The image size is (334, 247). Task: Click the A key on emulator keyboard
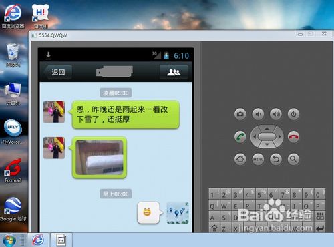pos(214,216)
